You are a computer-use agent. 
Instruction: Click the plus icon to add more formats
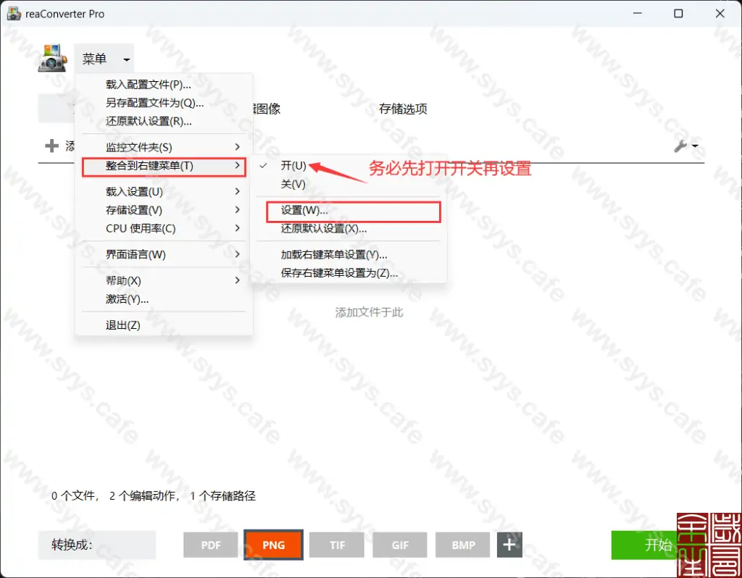click(x=509, y=545)
